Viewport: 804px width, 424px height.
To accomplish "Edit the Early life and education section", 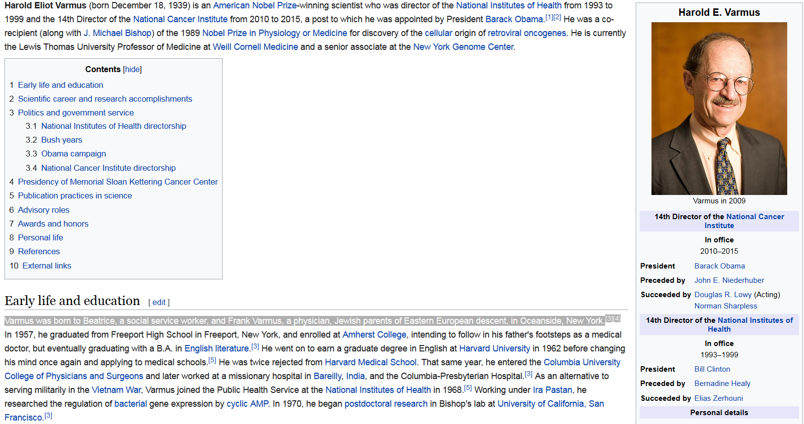I will pos(159,303).
